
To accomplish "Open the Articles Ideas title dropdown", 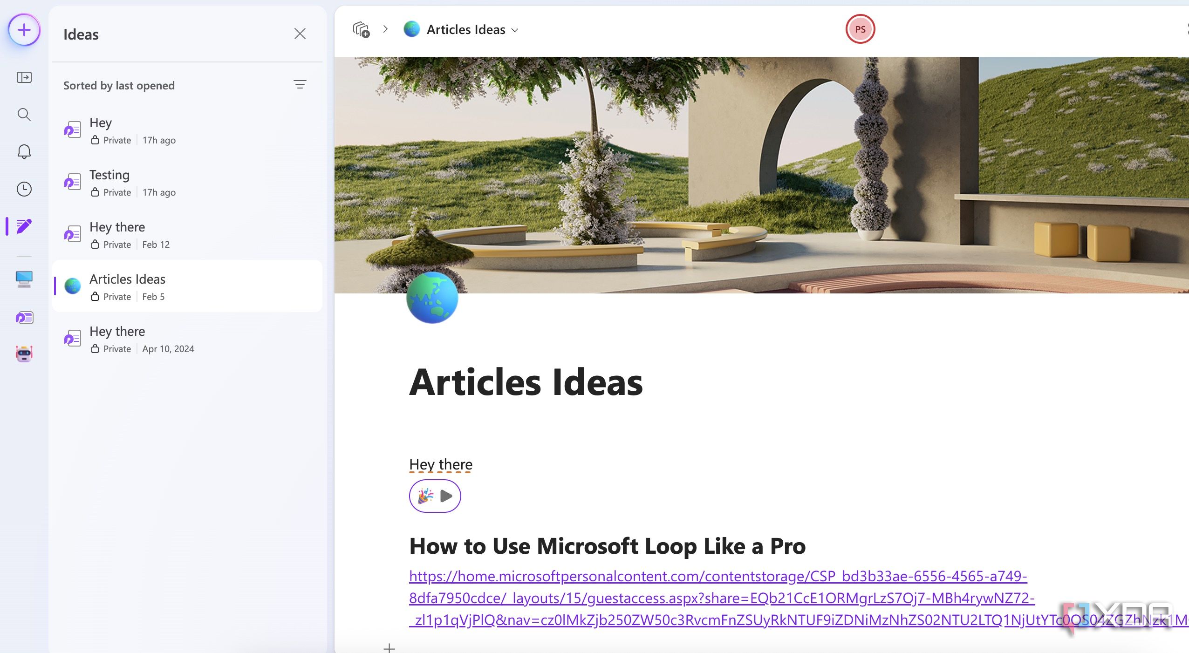I will tap(515, 29).
